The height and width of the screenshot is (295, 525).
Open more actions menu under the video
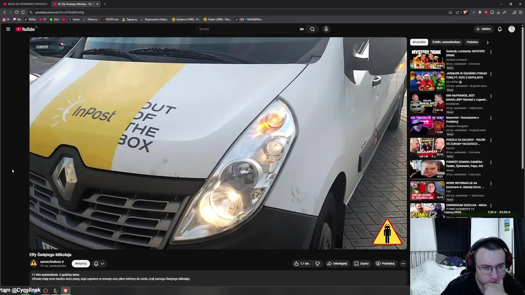click(x=403, y=263)
